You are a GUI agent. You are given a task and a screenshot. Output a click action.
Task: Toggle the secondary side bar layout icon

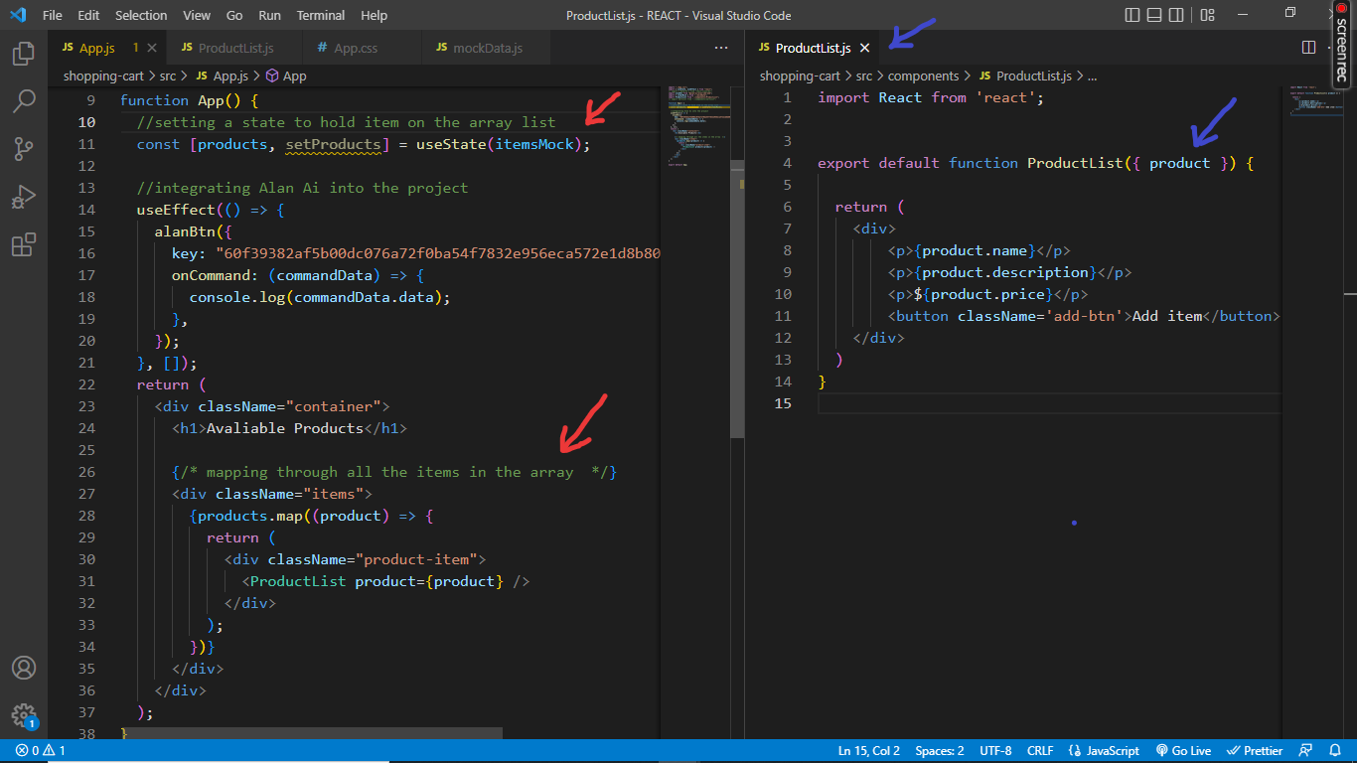pyautogui.click(x=1176, y=15)
